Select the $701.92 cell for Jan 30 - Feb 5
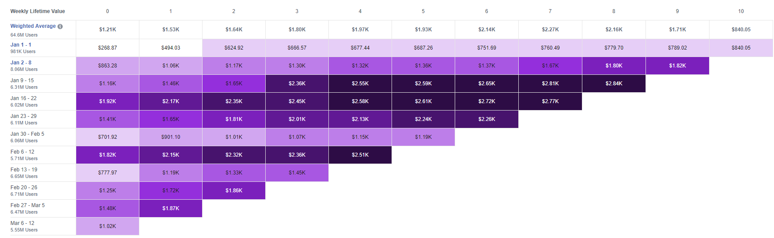This screenshot has height=238, width=774. coord(108,137)
